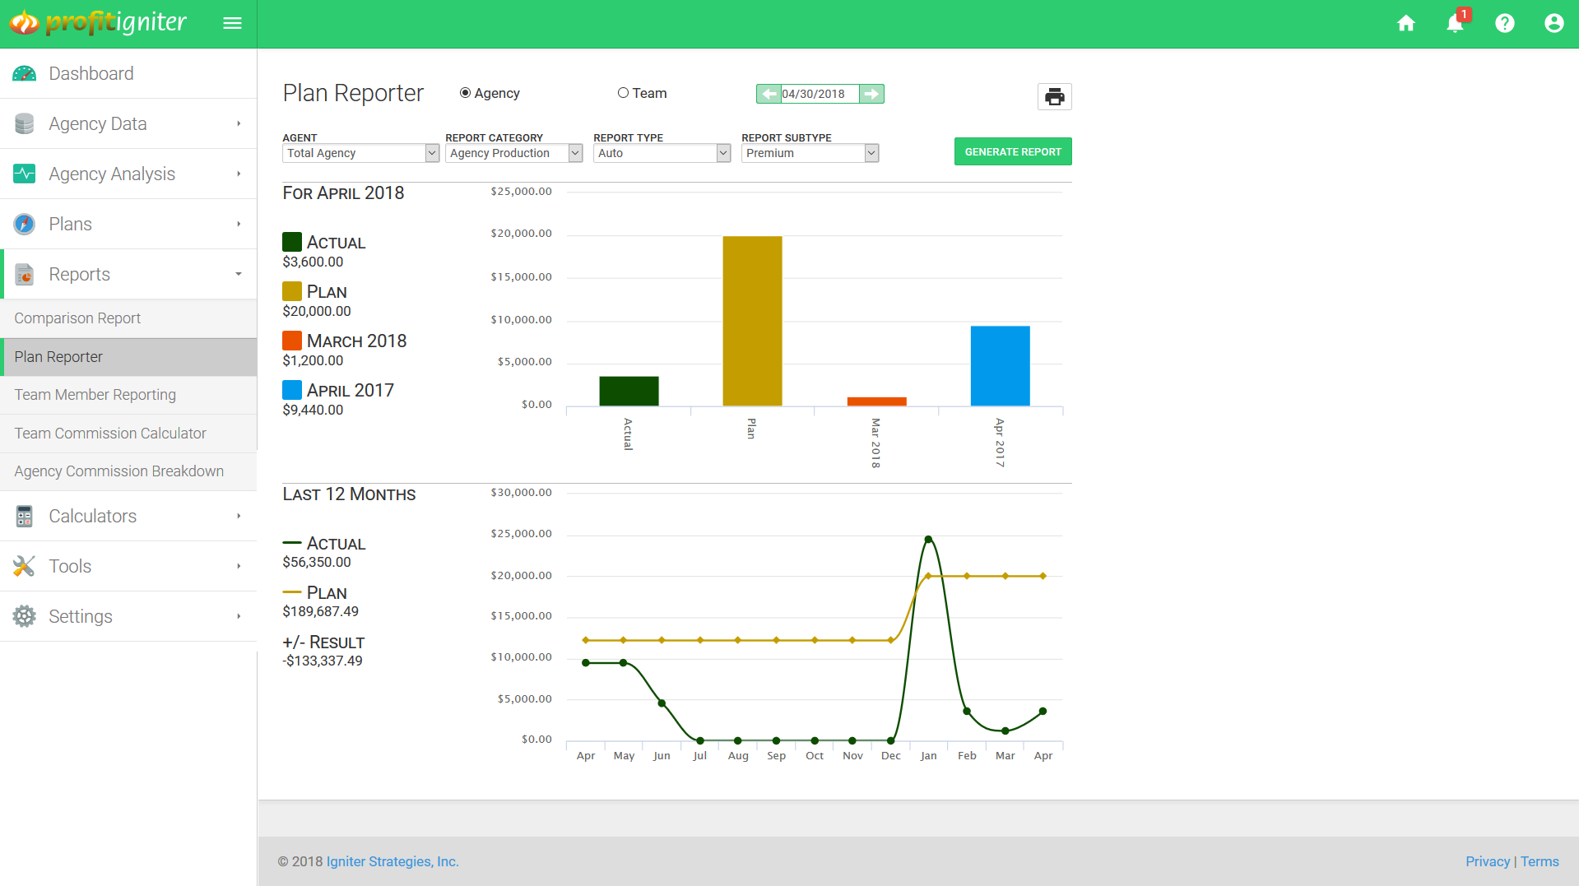Open the Agent dropdown
Image resolution: width=1579 pixels, height=886 pixels.
[x=360, y=153]
